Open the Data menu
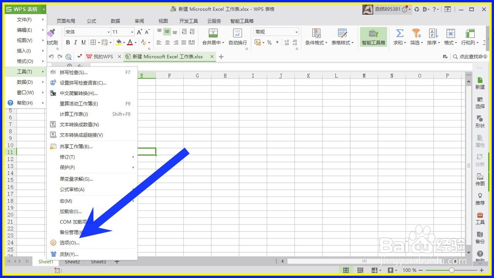The width and height of the screenshot is (494, 278). tap(26, 82)
